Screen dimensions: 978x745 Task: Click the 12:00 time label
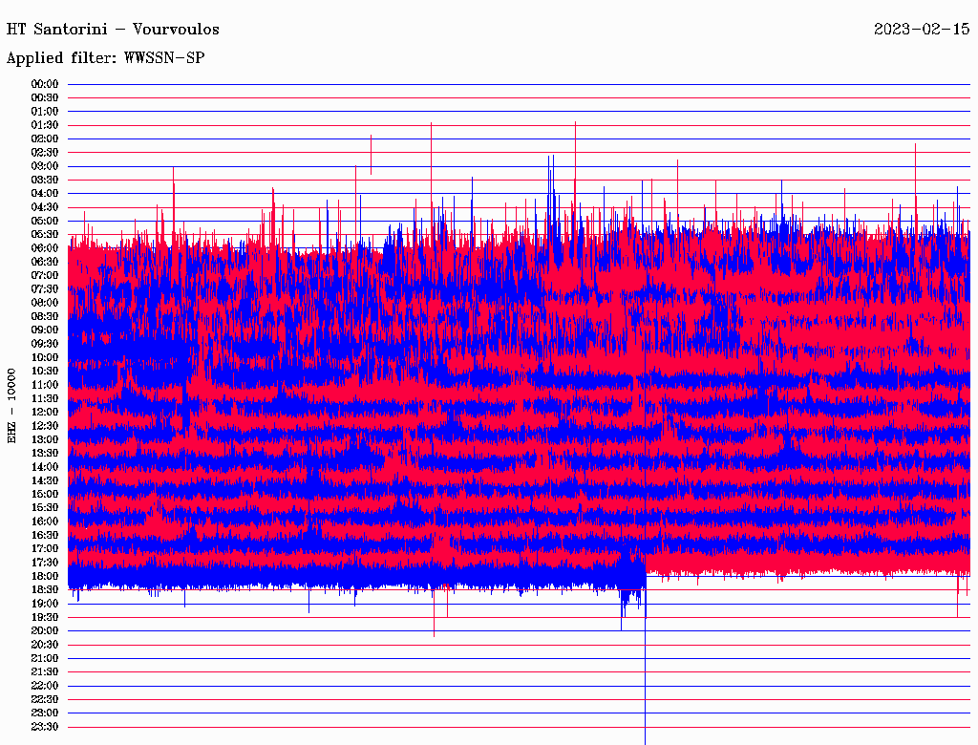(45, 412)
